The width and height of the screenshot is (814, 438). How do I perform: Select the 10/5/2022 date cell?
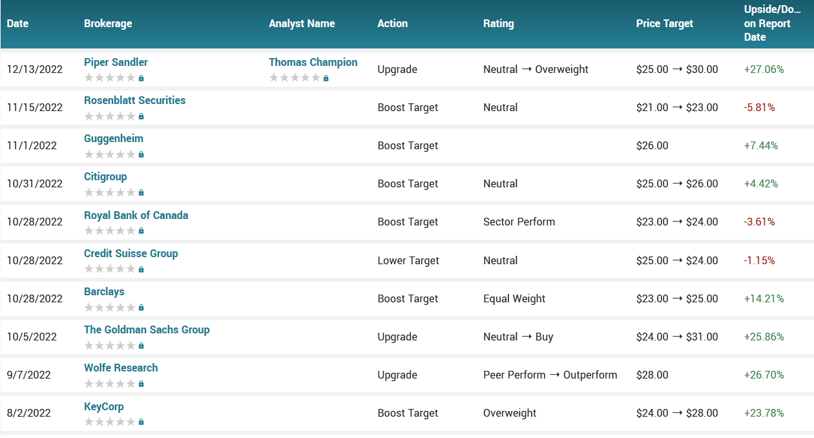pos(32,337)
